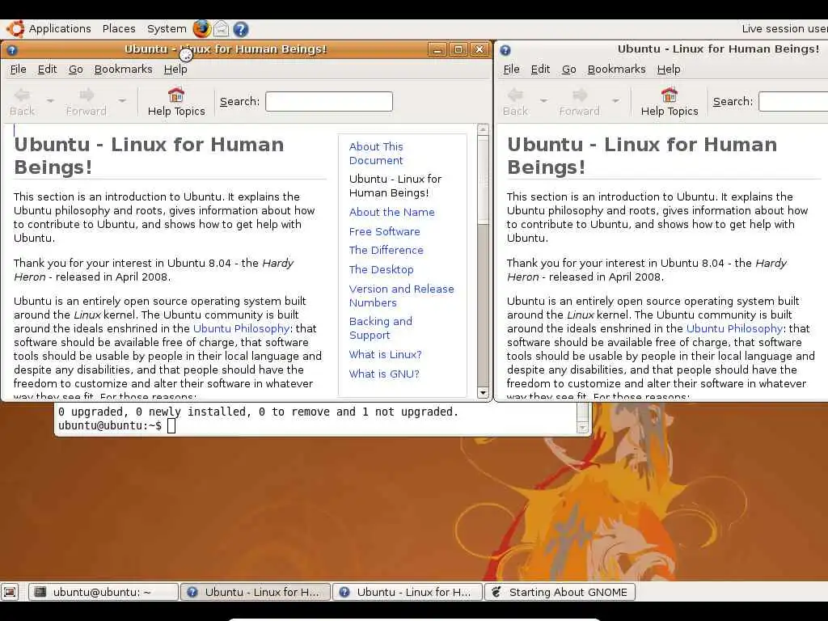
Task: Click the left help window scrollbar thumb
Action: pyautogui.click(x=483, y=180)
